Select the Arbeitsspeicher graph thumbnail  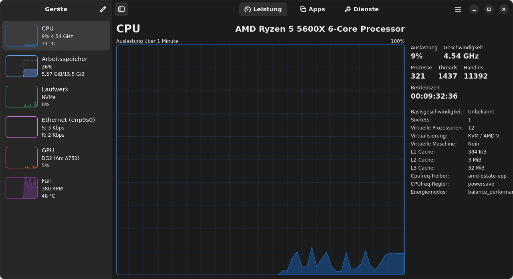(22, 66)
